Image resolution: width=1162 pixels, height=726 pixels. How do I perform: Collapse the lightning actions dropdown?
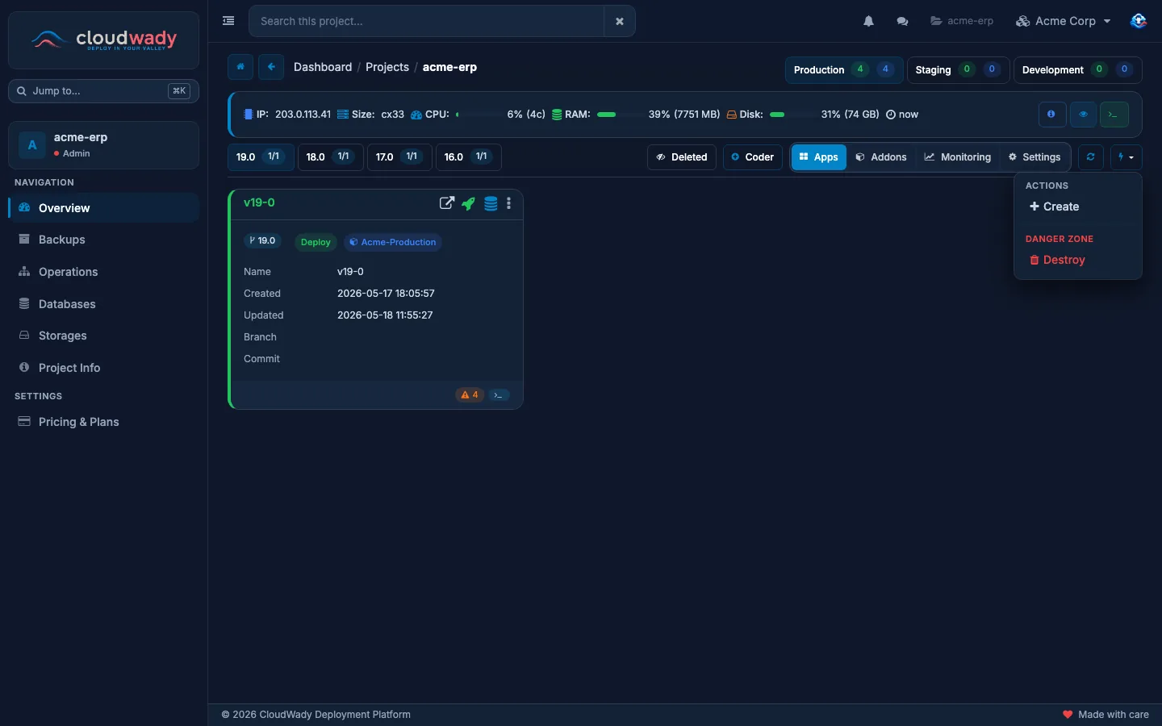pyautogui.click(x=1126, y=157)
